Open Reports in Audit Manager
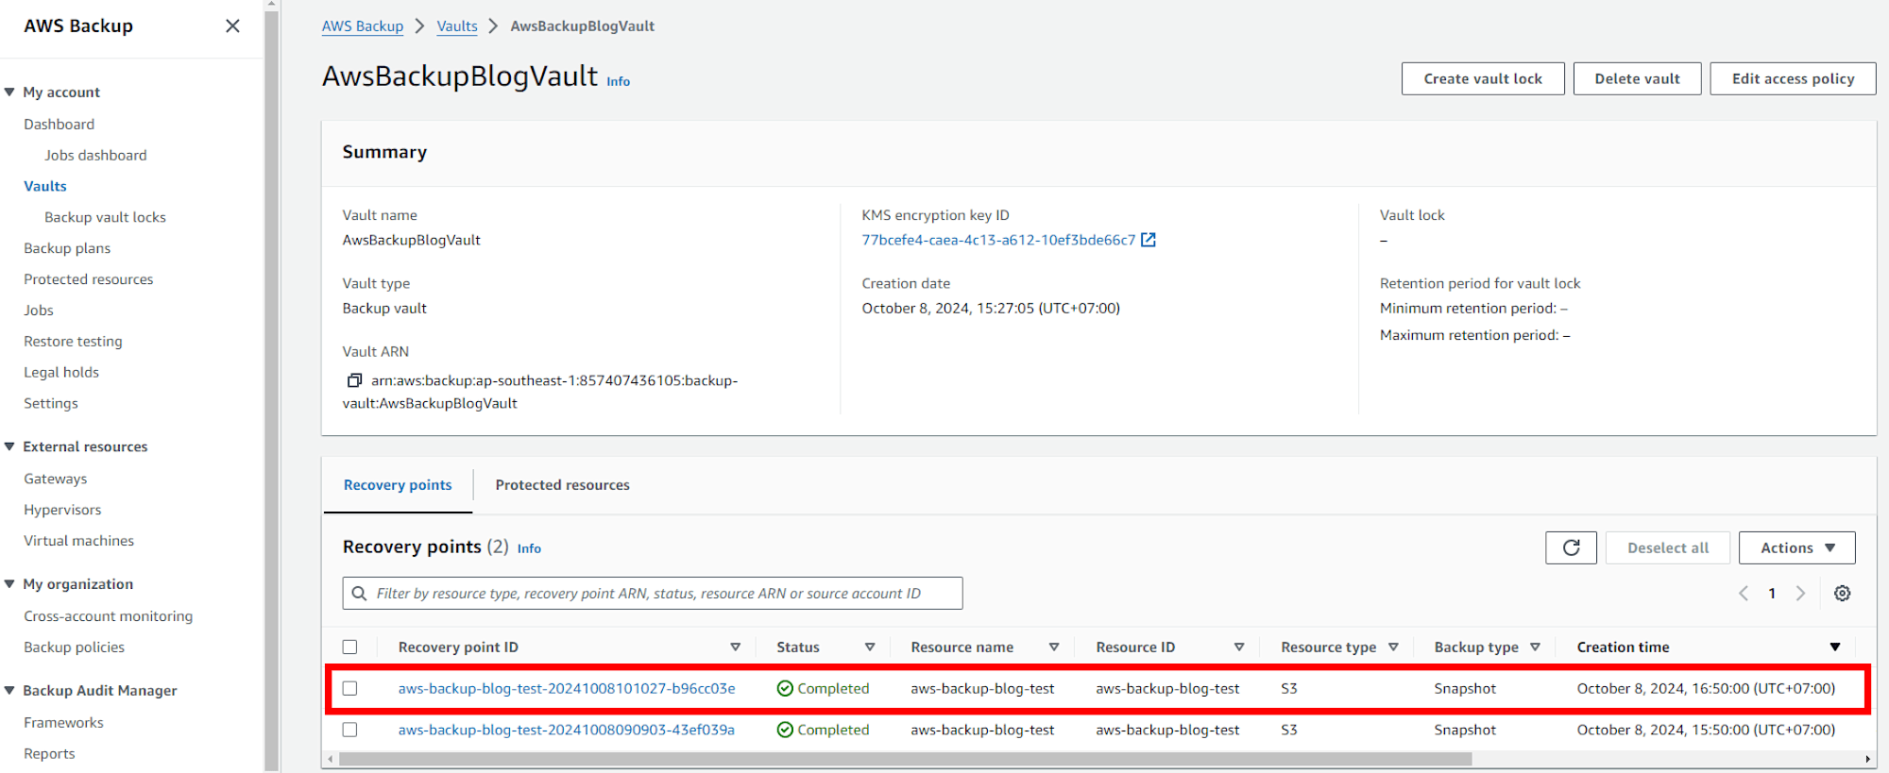 pyautogui.click(x=49, y=754)
